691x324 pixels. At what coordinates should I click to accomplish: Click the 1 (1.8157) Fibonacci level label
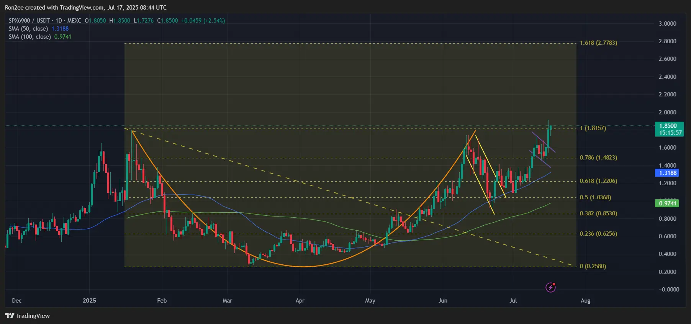(x=593, y=128)
